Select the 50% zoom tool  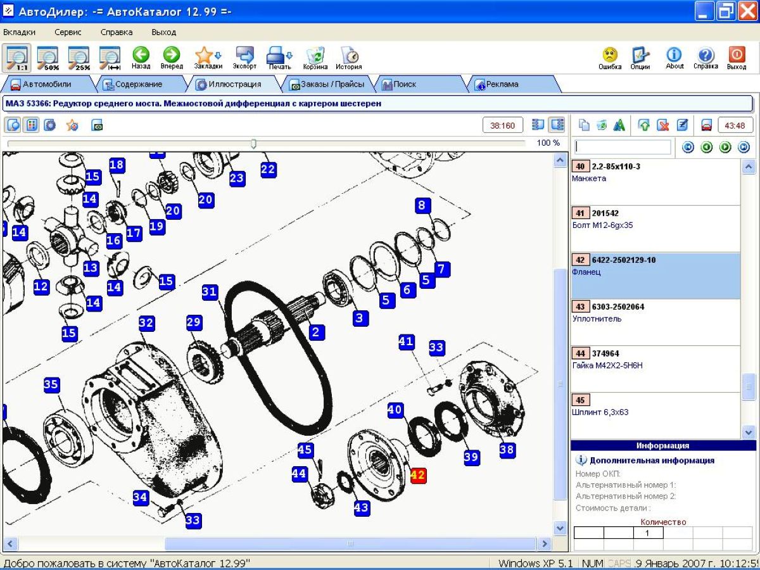coord(48,58)
